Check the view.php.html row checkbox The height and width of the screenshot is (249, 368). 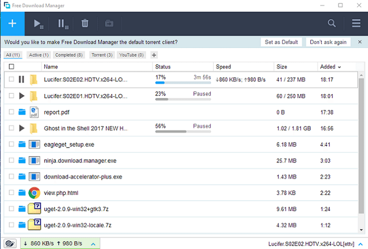(x=11, y=192)
